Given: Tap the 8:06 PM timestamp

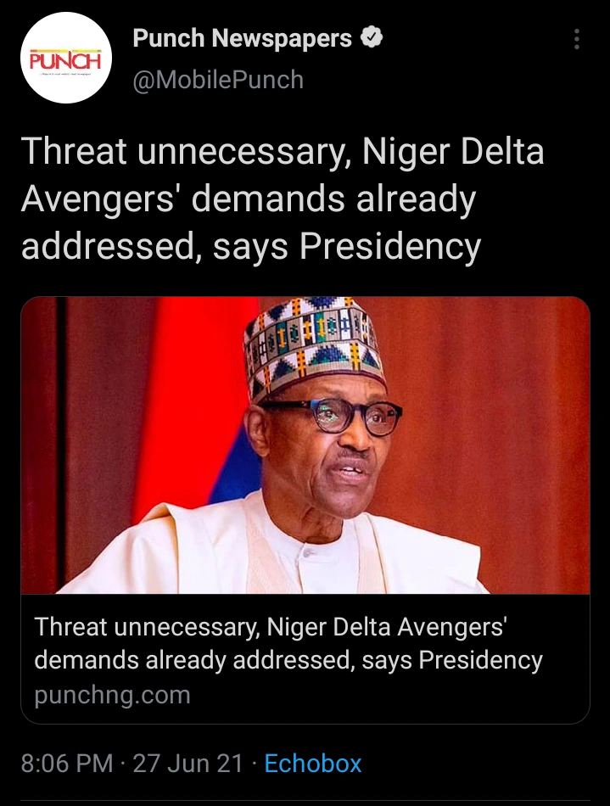Looking at the screenshot, I should point(67,763).
